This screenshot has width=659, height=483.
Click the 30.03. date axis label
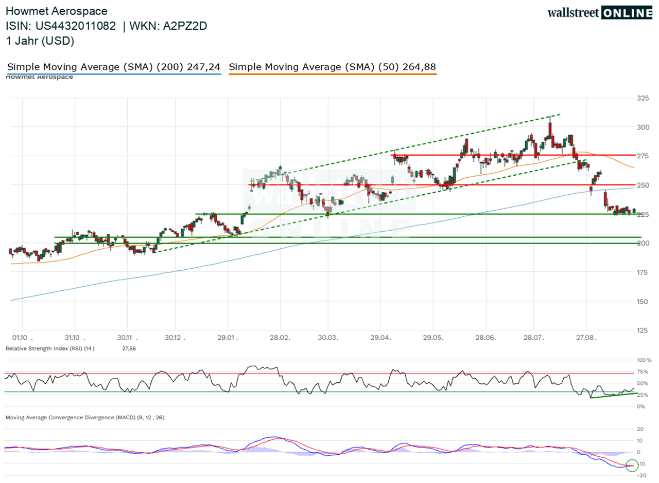click(x=327, y=338)
